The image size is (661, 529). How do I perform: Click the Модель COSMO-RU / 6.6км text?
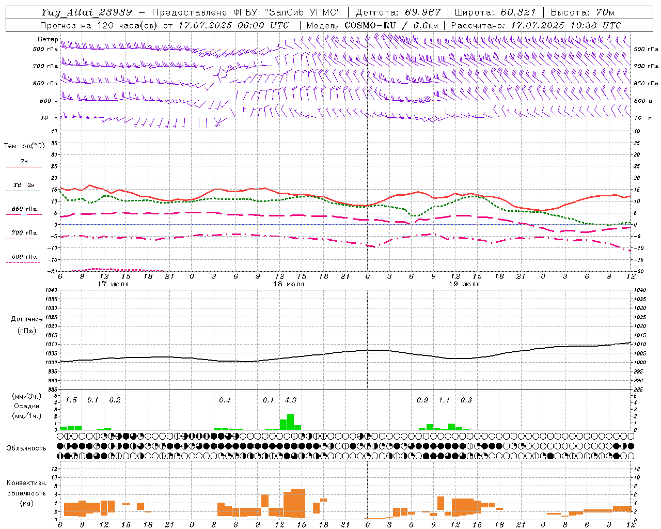(x=372, y=25)
